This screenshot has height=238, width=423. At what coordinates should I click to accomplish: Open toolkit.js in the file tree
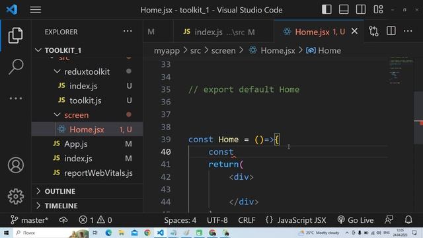point(87,100)
